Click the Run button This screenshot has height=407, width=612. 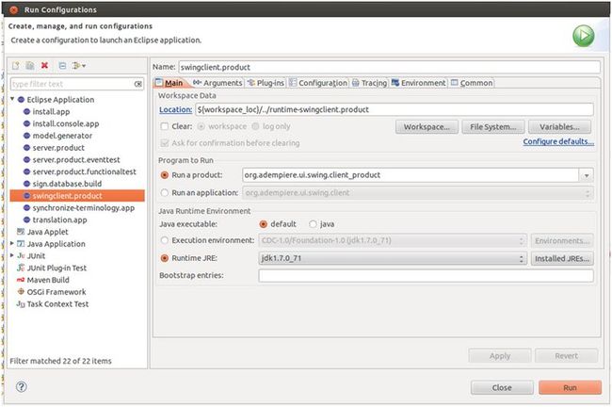570,387
